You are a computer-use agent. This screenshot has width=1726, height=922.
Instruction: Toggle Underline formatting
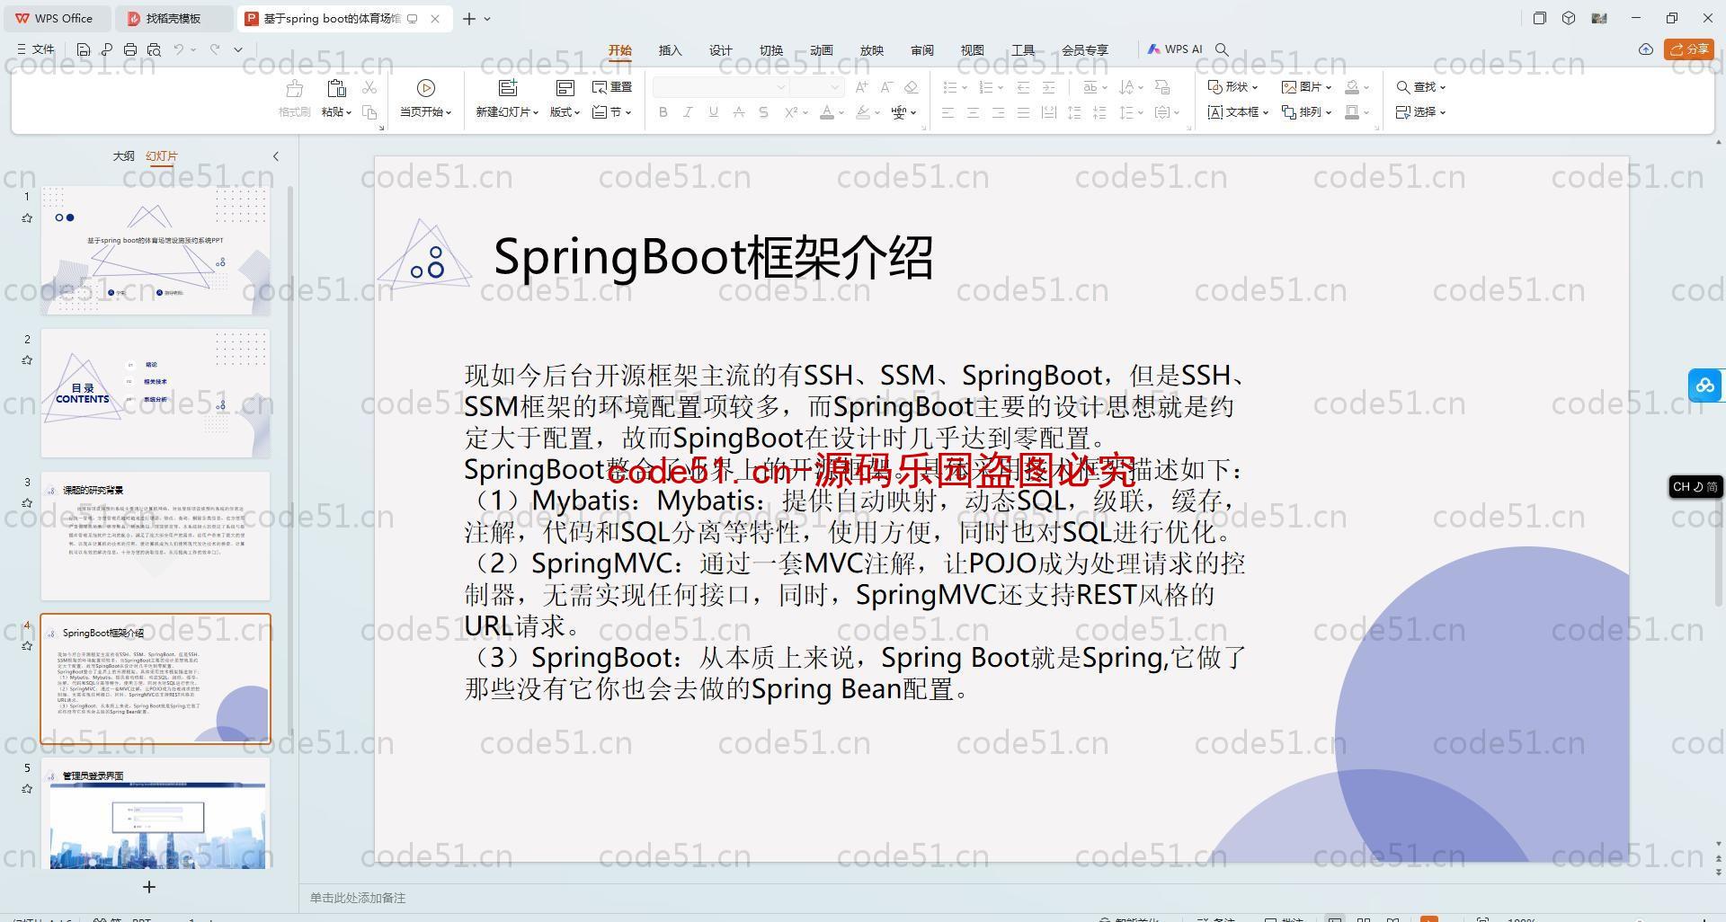[x=713, y=112]
